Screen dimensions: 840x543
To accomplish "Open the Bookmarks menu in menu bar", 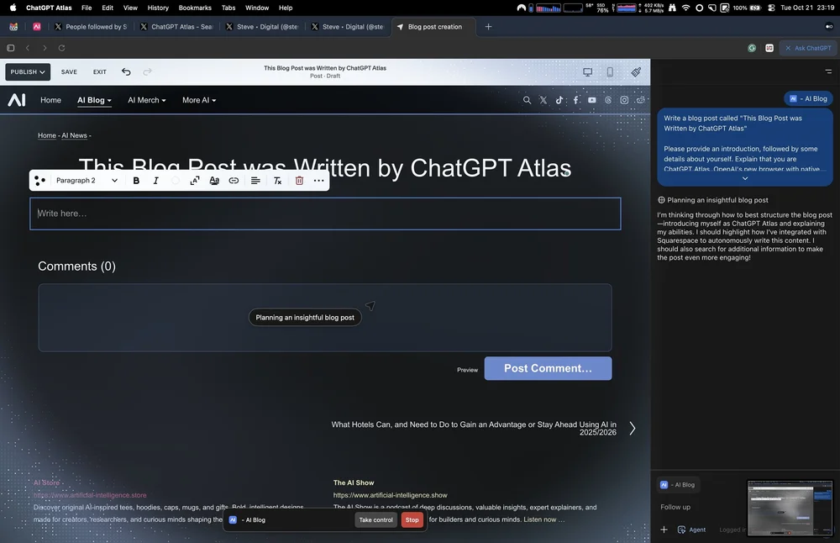I will [195, 8].
